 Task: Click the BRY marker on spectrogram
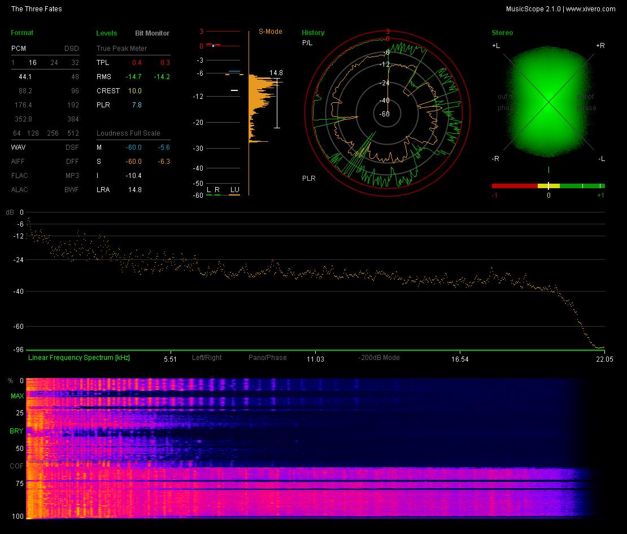click(16, 431)
